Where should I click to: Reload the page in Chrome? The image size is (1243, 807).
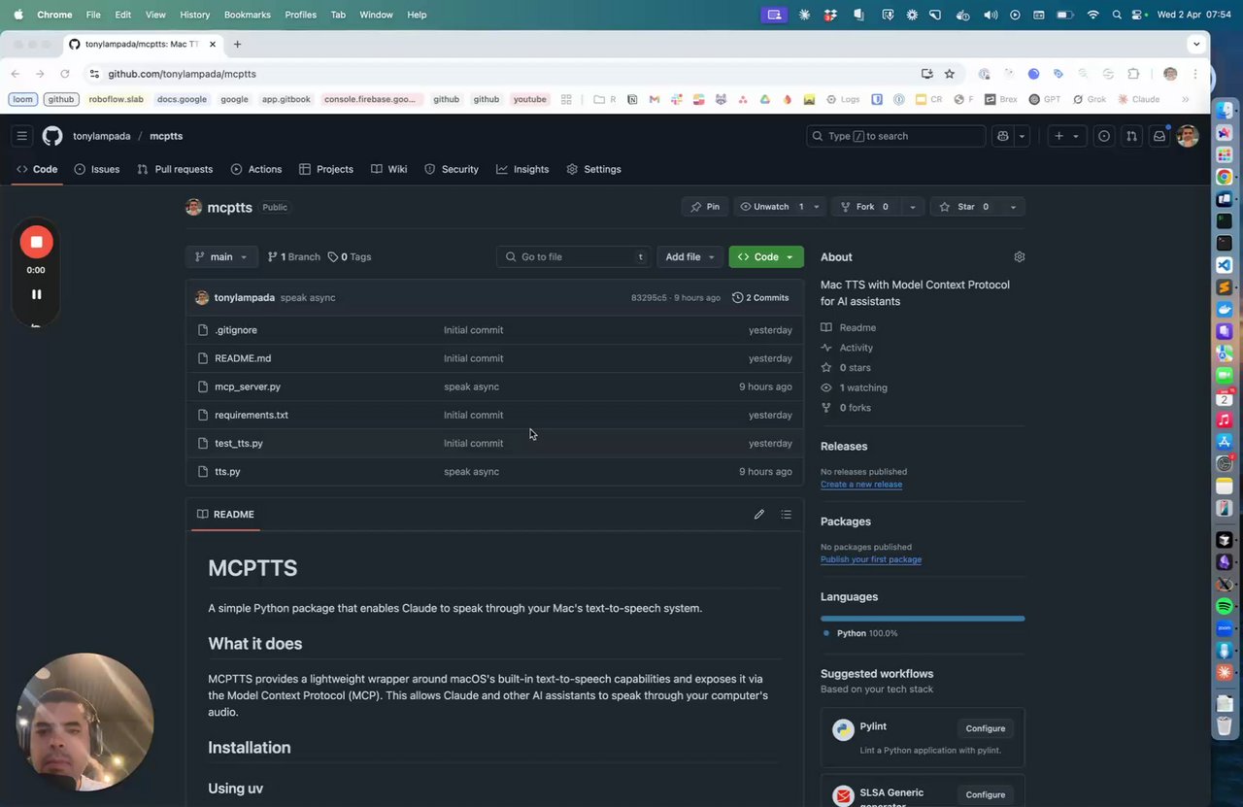pyautogui.click(x=65, y=74)
